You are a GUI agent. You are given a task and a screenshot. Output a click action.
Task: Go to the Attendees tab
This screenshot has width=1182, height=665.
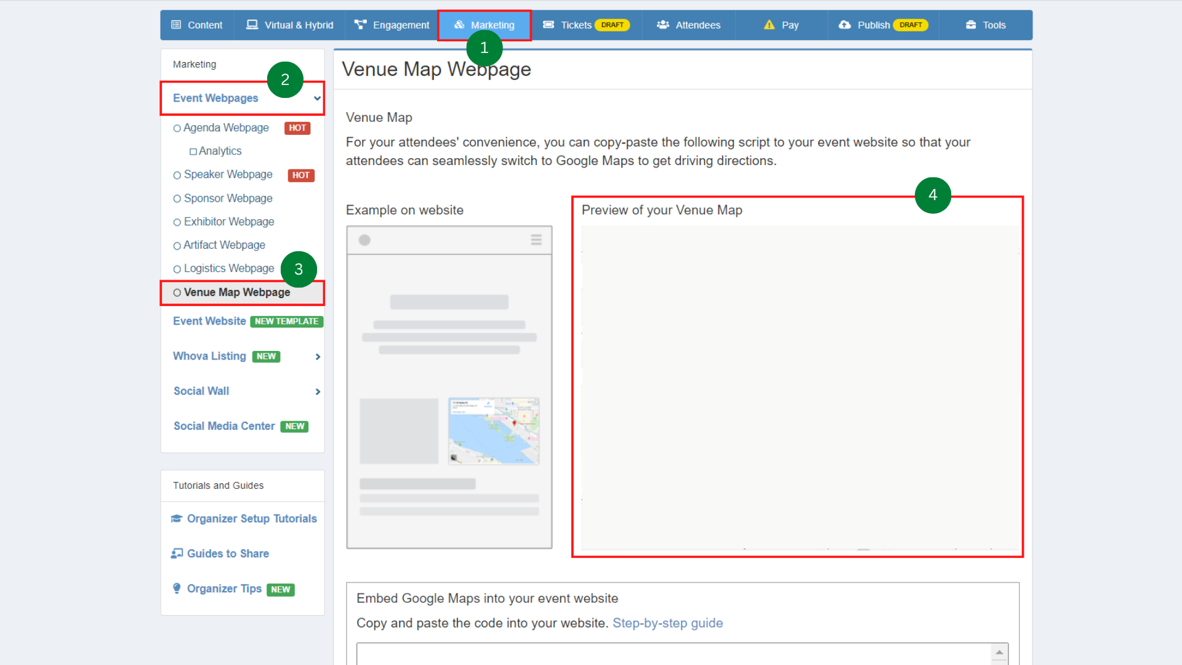point(688,25)
